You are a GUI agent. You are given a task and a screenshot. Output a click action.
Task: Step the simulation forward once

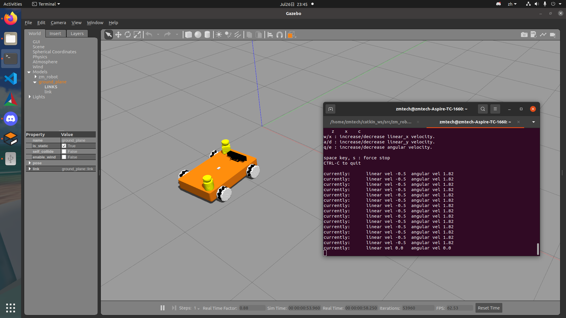pos(174,308)
